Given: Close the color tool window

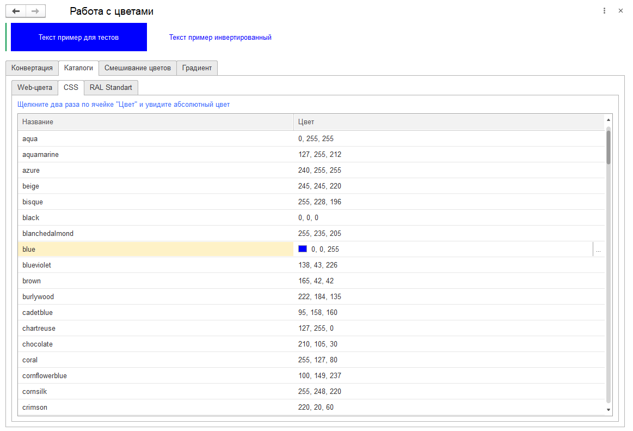Looking at the screenshot, I should tap(620, 11).
